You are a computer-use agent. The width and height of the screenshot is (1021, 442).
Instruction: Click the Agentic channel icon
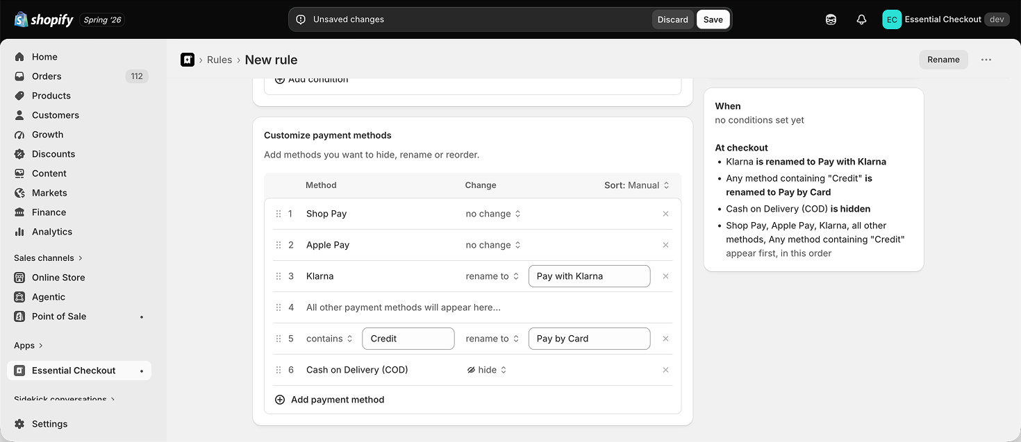pyautogui.click(x=19, y=297)
